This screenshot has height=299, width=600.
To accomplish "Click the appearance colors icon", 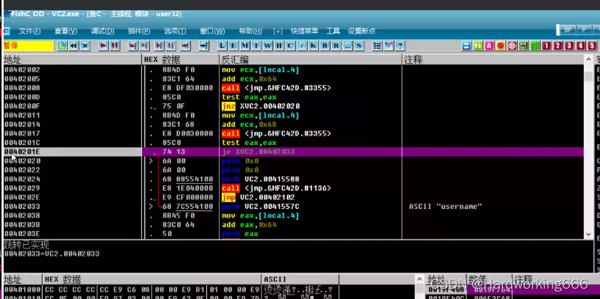I will (x=388, y=46).
